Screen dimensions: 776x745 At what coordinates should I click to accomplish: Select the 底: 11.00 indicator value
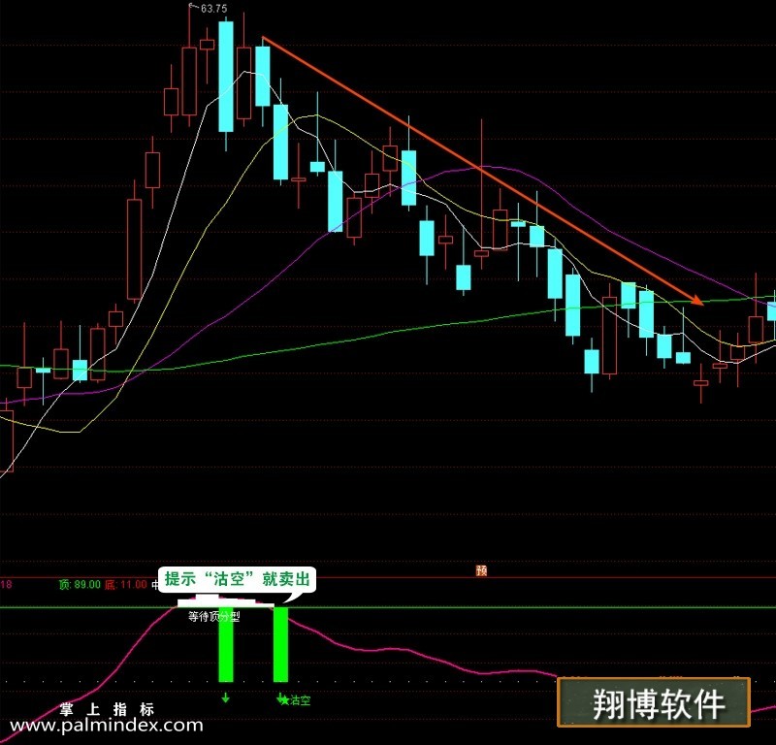click(x=126, y=585)
